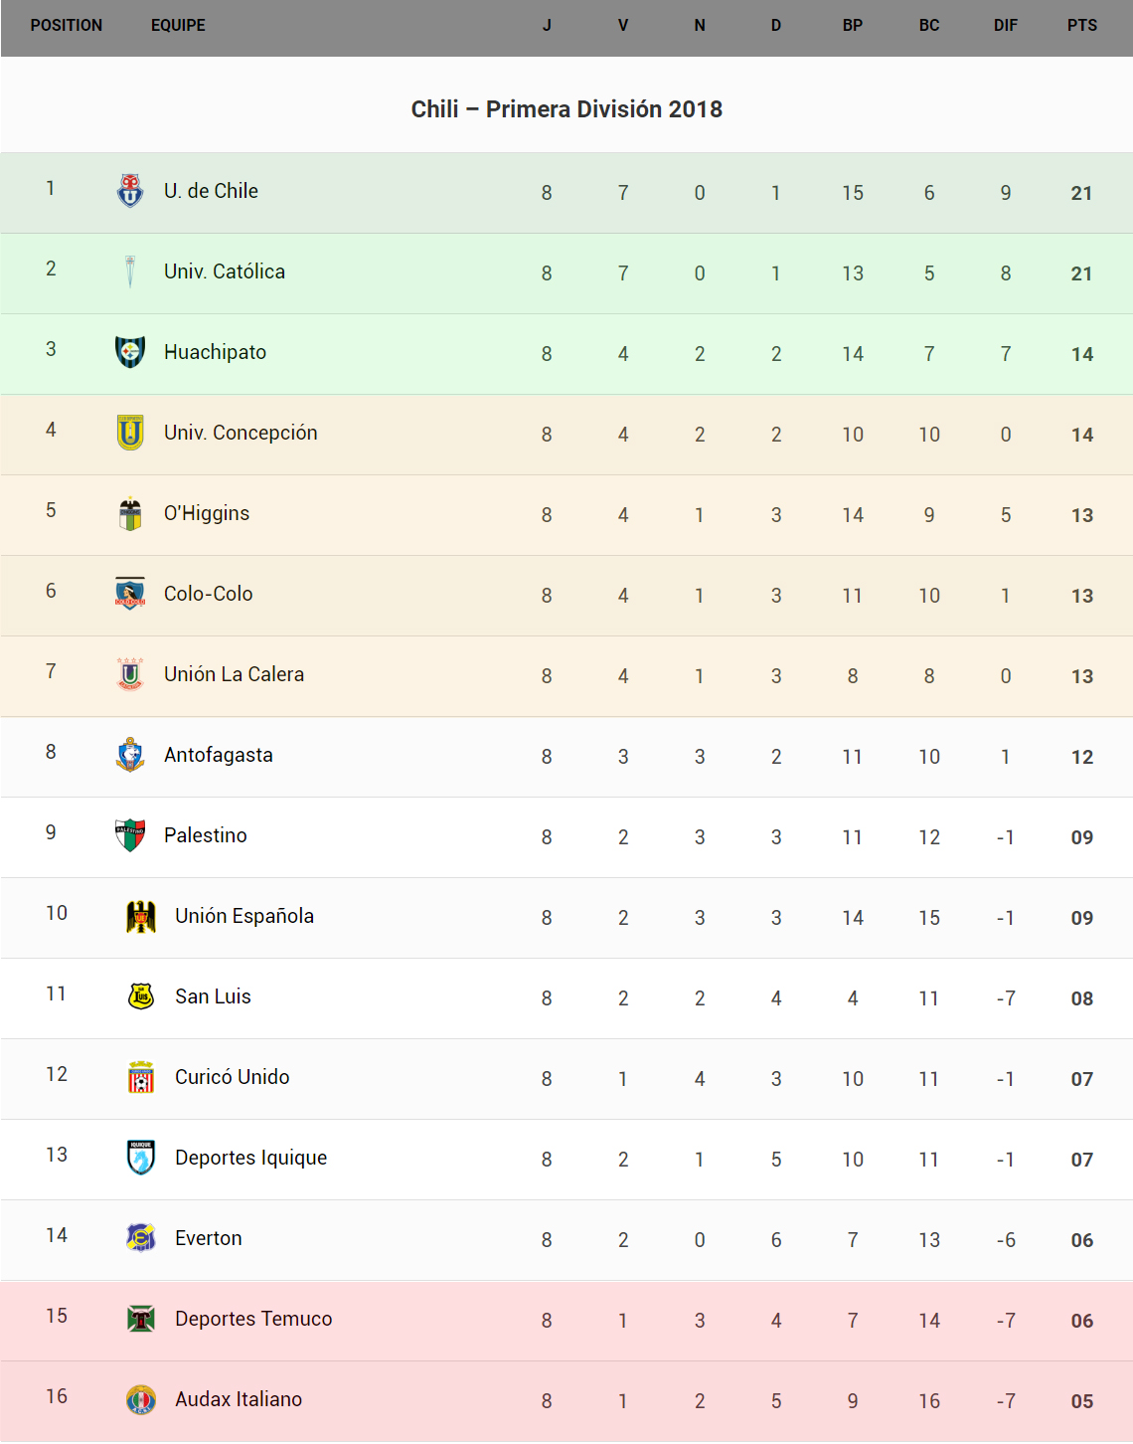Click the Deportes Temuco badge

coord(141,1319)
